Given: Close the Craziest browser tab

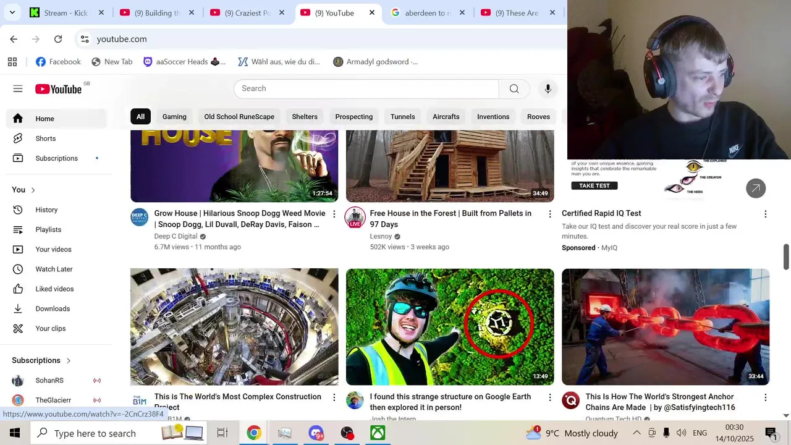Looking at the screenshot, I should (x=282, y=12).
